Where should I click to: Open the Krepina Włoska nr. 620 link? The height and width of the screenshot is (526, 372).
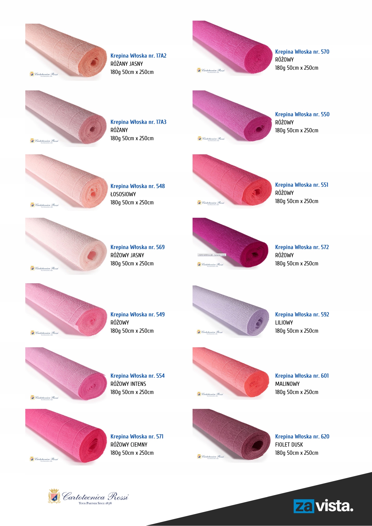click(x=302, y=437)
